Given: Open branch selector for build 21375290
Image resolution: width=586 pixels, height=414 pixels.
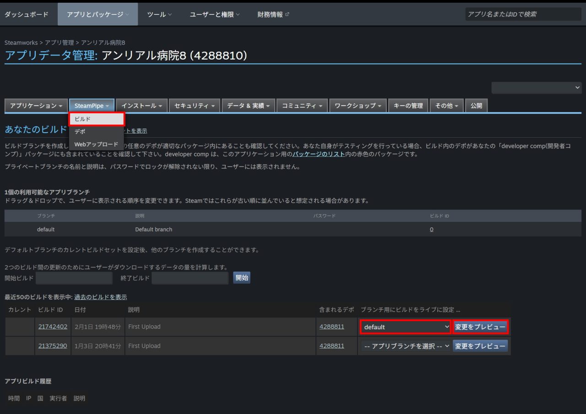Looking at the screenshot, I should [406, 346].
